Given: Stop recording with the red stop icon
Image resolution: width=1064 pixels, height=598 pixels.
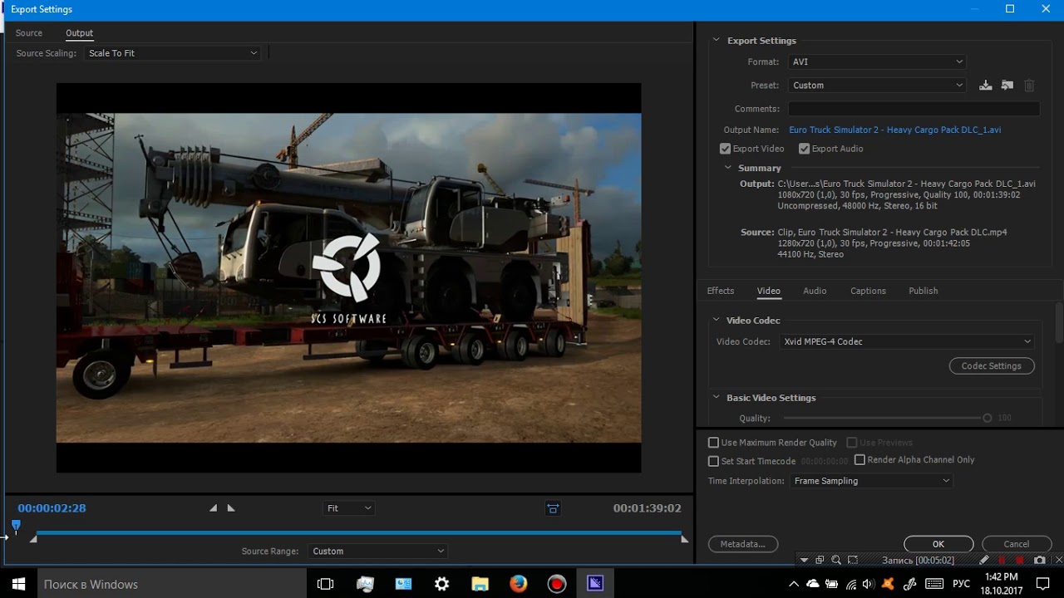Looking at the screenshot, I should click(1020, 561).
